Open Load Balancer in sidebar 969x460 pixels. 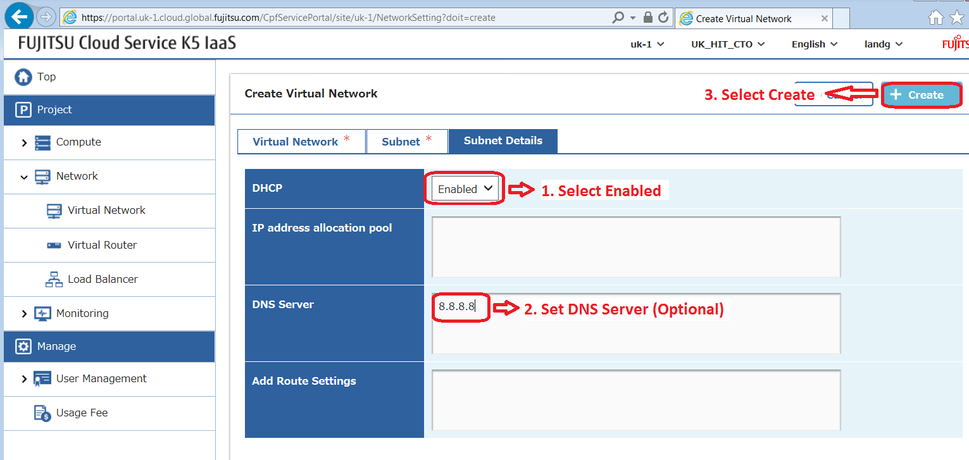click(103, 279)
